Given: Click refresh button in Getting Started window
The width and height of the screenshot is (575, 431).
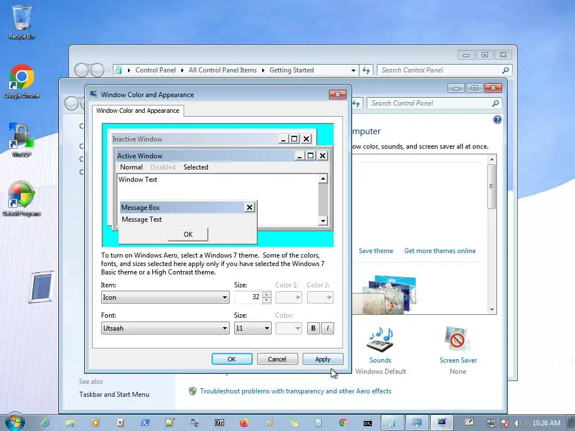Looking at the screenshot, I should click(x=366, y=70).
